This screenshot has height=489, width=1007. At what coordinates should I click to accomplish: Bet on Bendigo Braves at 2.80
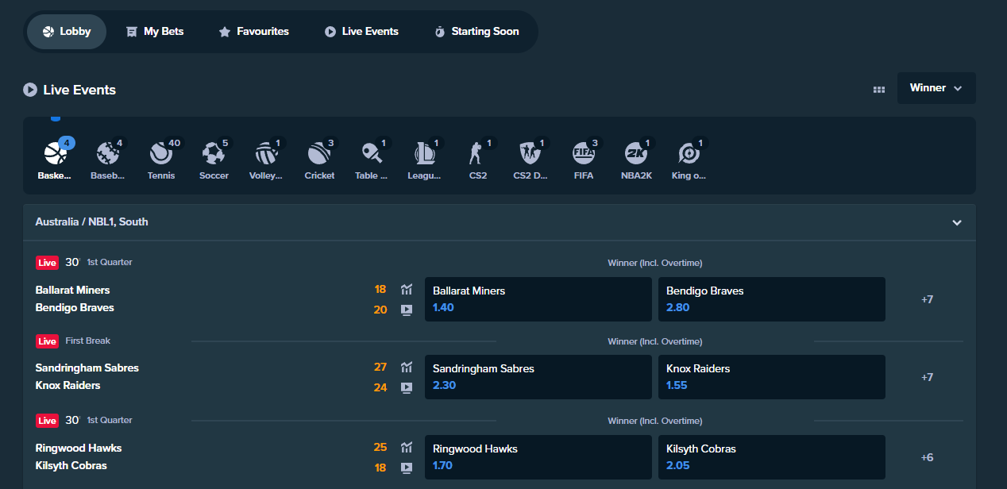tap(771, 299)
